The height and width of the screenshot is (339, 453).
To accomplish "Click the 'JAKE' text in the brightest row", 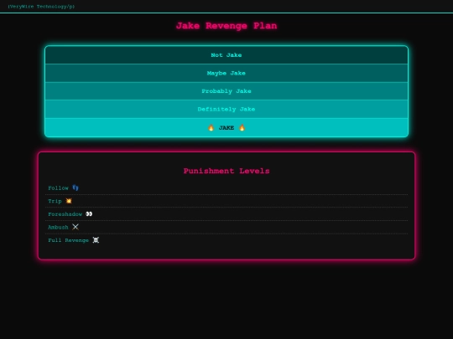I will [226, 128].
